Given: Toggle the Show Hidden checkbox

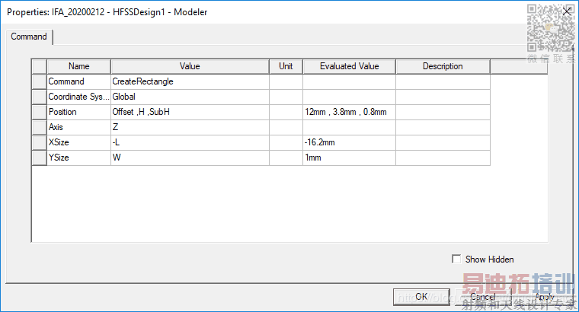Looking at the screenshot, I should 457,259.
